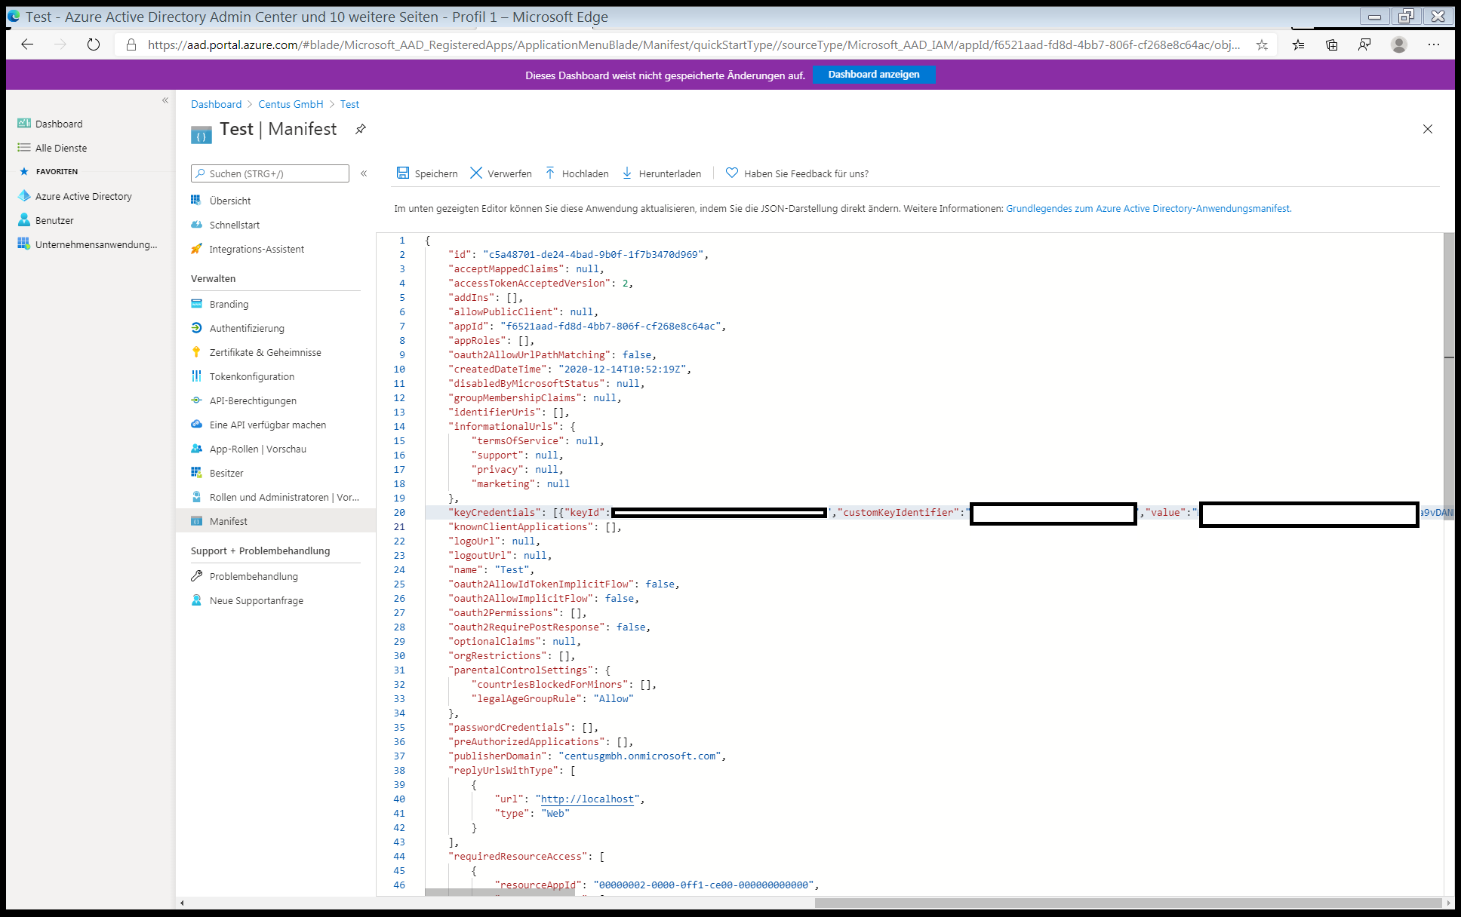The height and width of the screenshot is (917, 1461).
Task: Open the Favorites list icon
Action: (x=1298, y=45)
